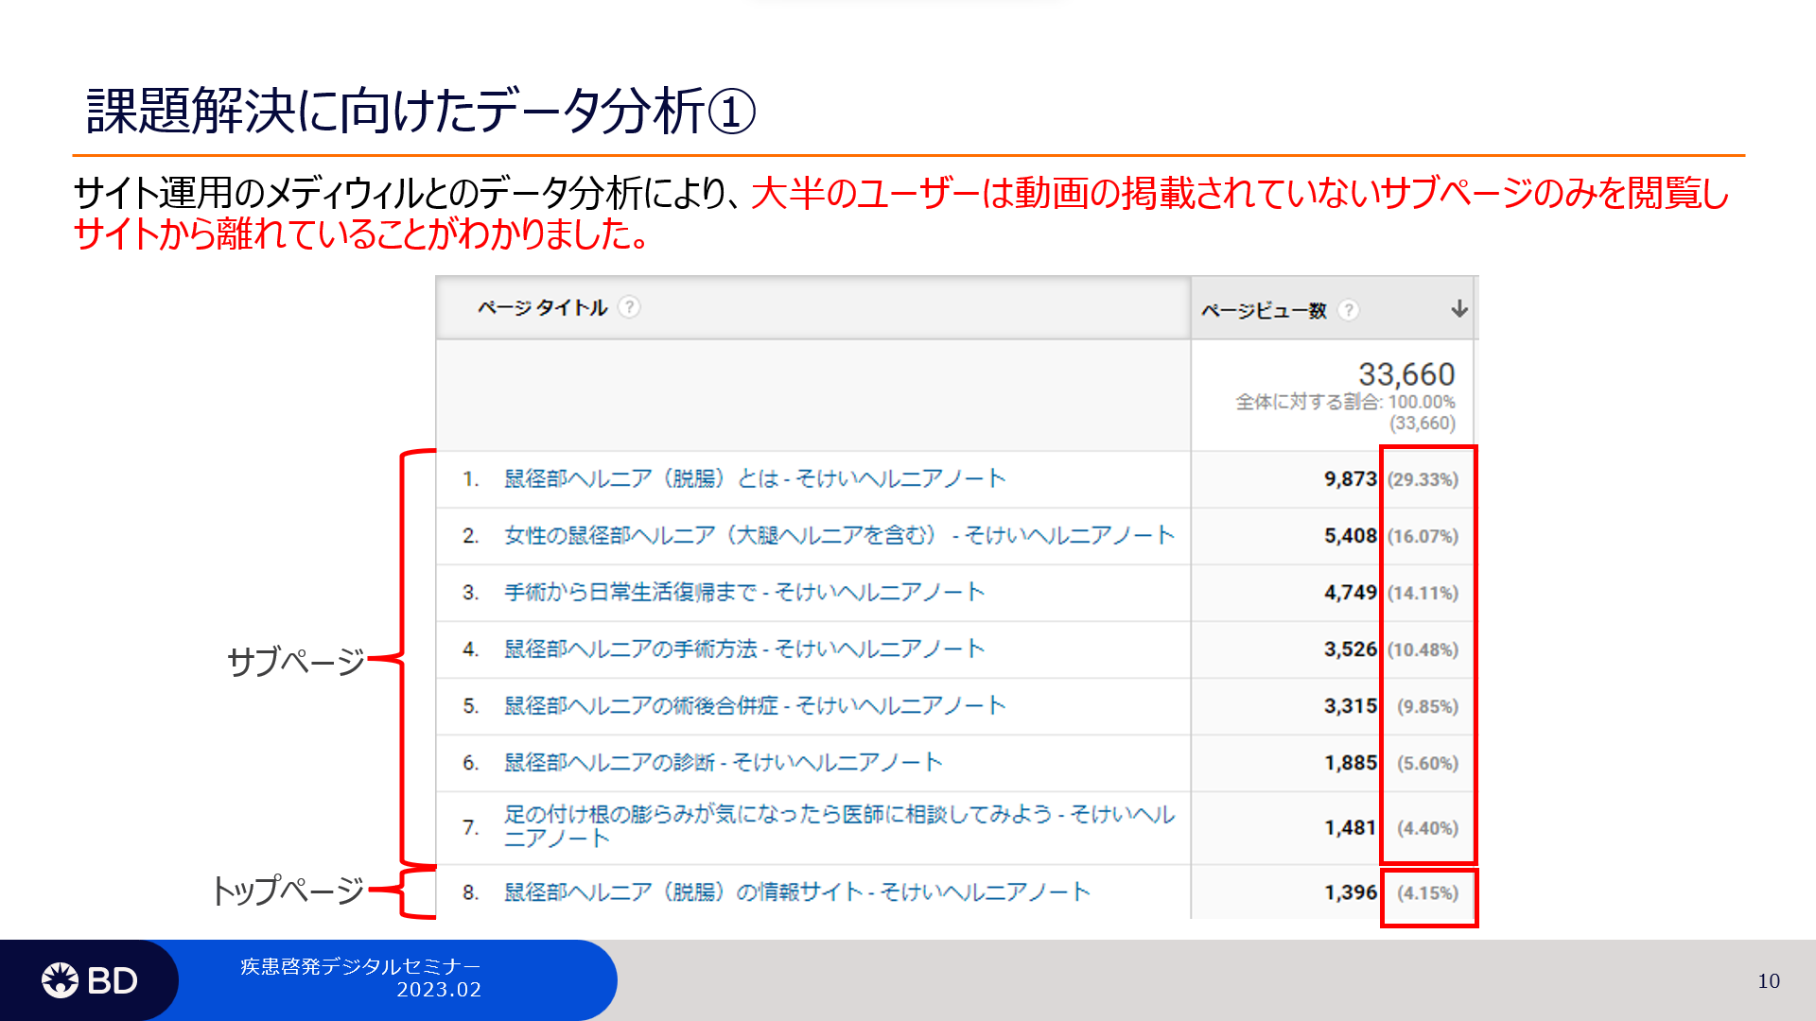Click row number 8. in table

(471, 892)
